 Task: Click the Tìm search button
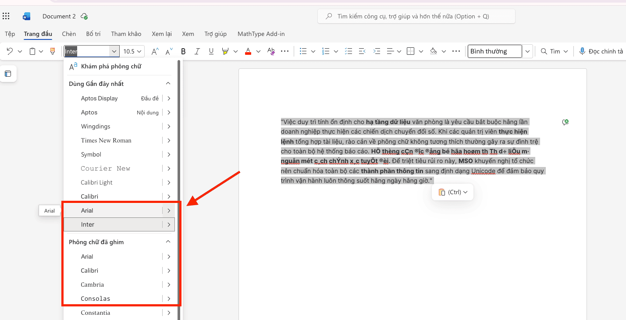[550, 51]
